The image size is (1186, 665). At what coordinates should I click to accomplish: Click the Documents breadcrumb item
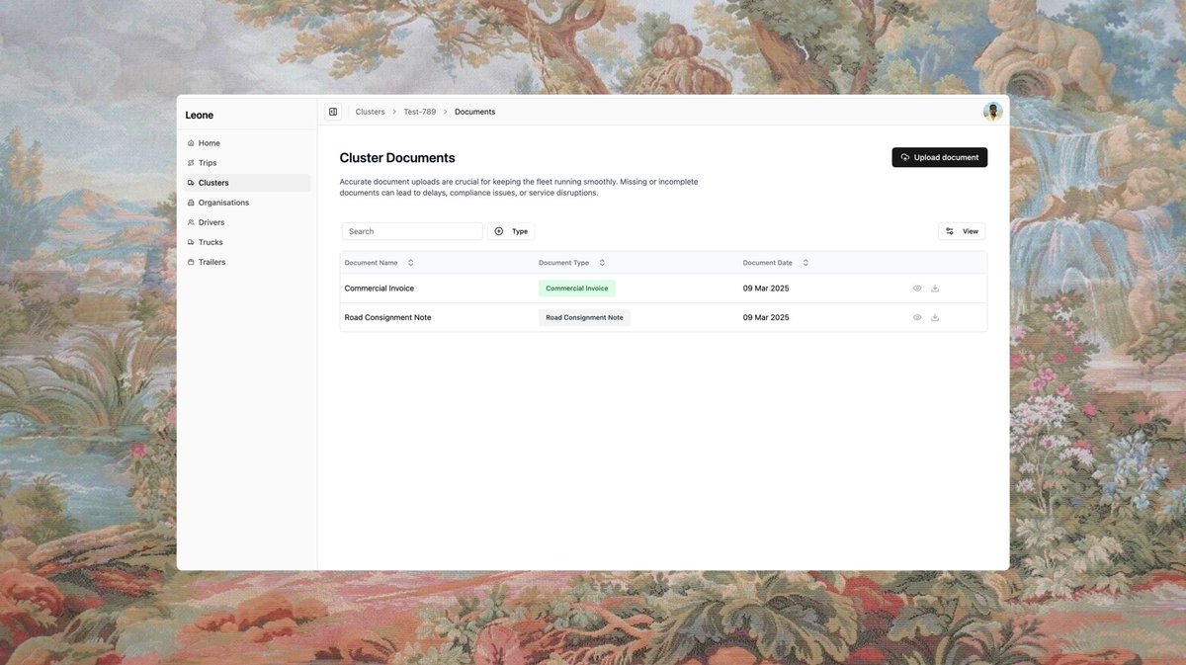click(x=475, y=112)
